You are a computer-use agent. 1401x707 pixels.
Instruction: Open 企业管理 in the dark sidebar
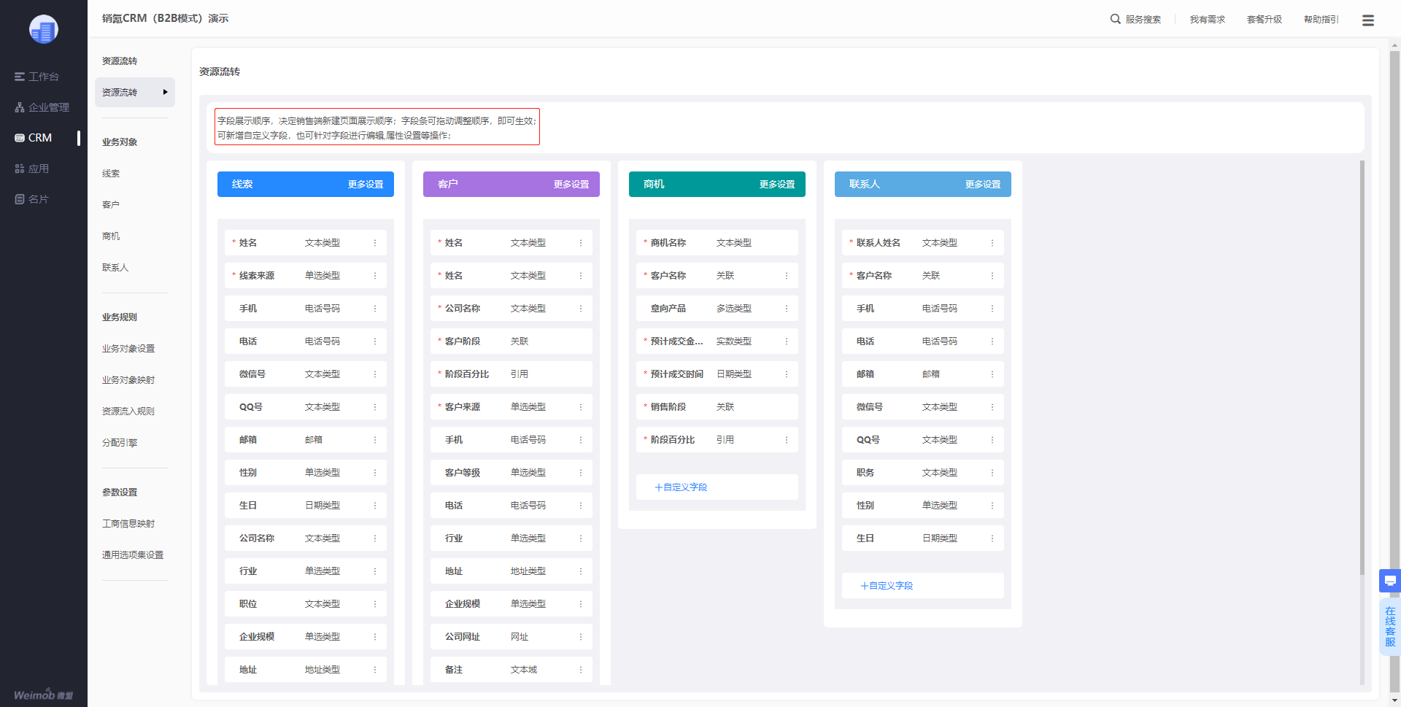tap(42, 107)
